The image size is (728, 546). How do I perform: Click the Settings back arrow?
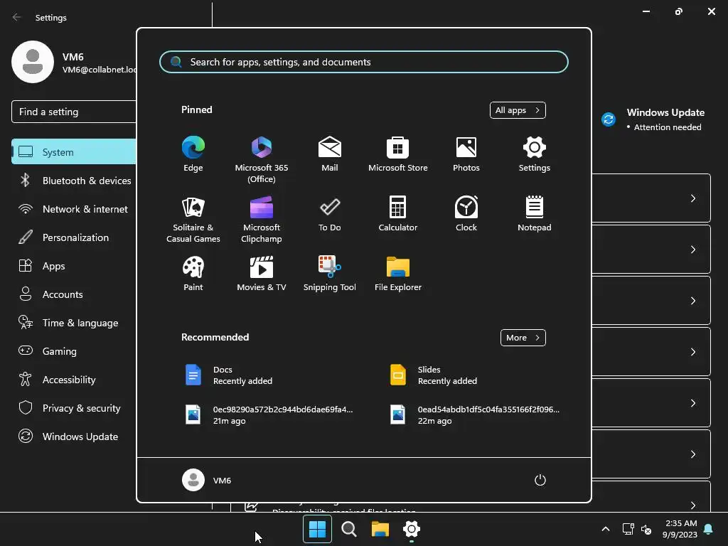pyautogui.click(x=17, y=17)
